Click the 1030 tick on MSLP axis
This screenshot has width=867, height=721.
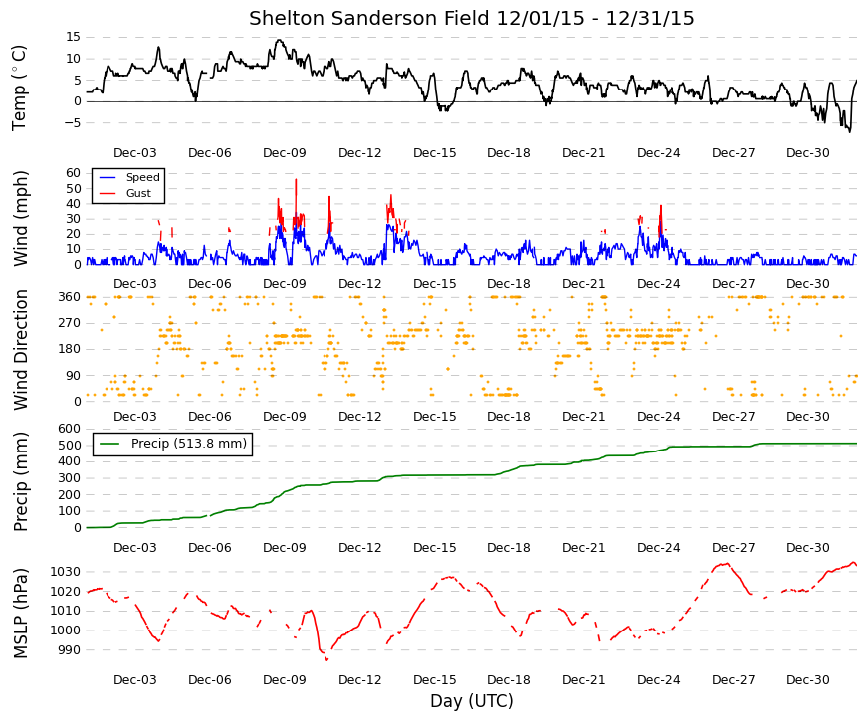point(66,571)
